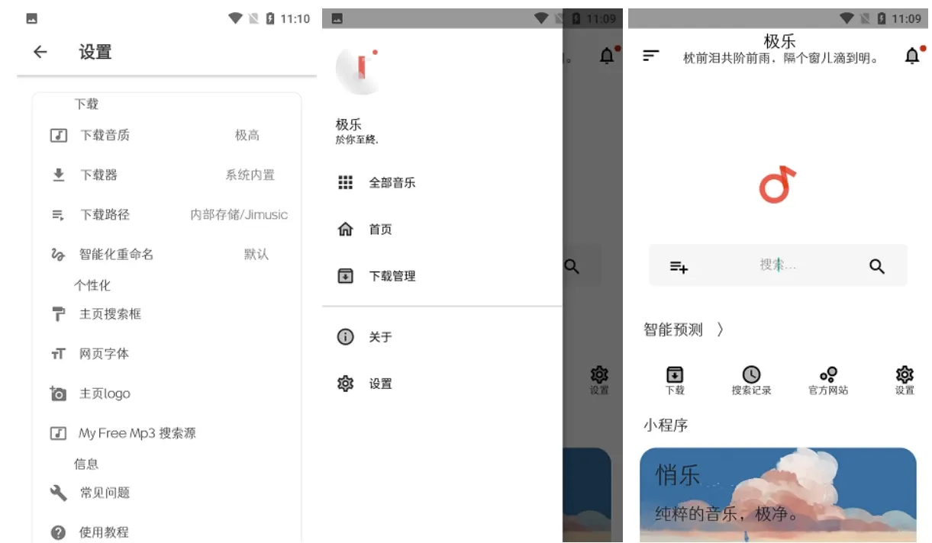Image resolution: width=932 pixels, height=543 pixels.
Task: Open the 常见问题 FAQ entry
Action: click(x=104, y=493)
